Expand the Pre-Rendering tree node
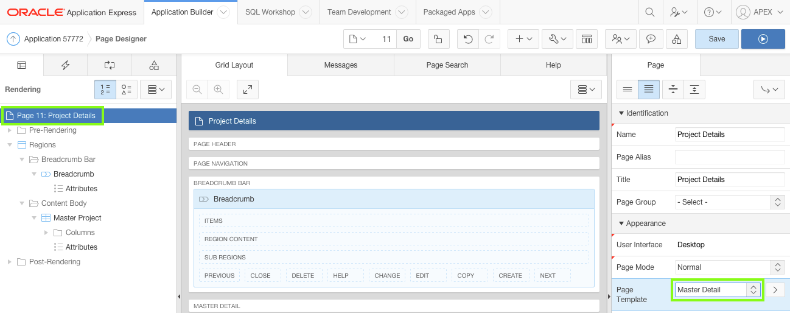The image size is (790, 313). (x=9, y=130)
